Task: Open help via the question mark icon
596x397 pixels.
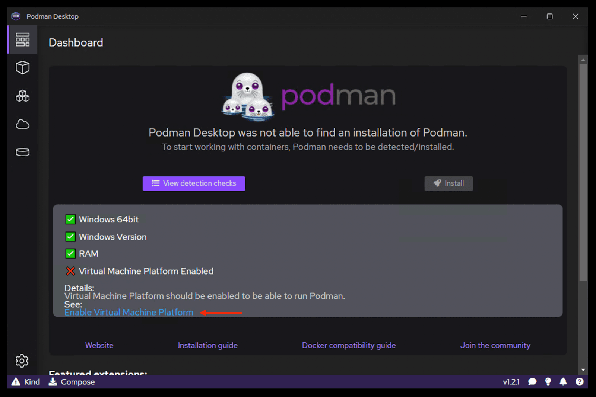Action: click(580, 382)
